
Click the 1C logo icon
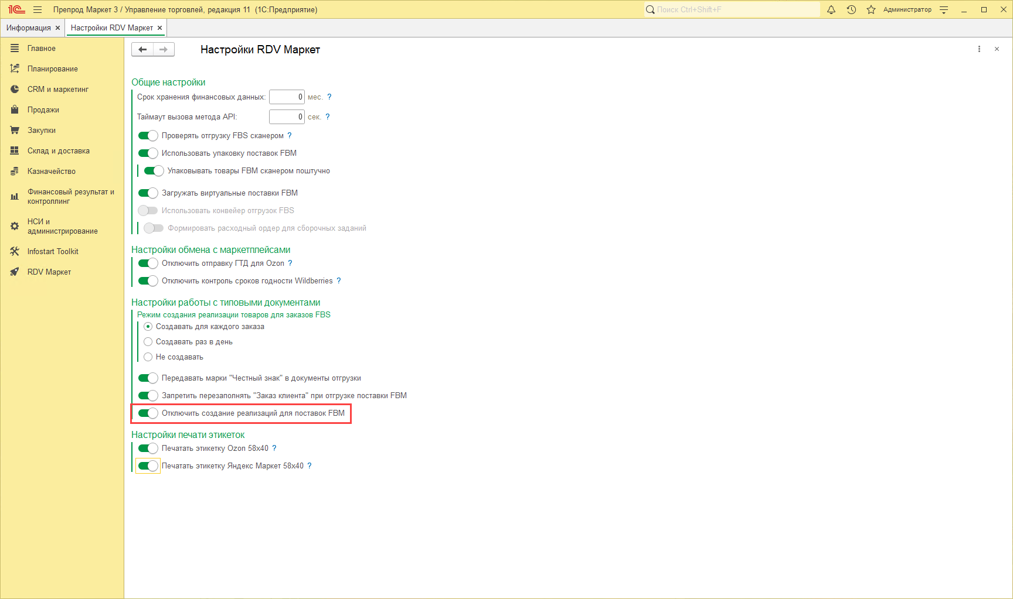[16, 9]
